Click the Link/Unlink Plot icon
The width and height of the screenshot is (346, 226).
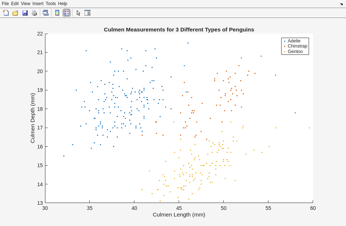coord(45,13)
